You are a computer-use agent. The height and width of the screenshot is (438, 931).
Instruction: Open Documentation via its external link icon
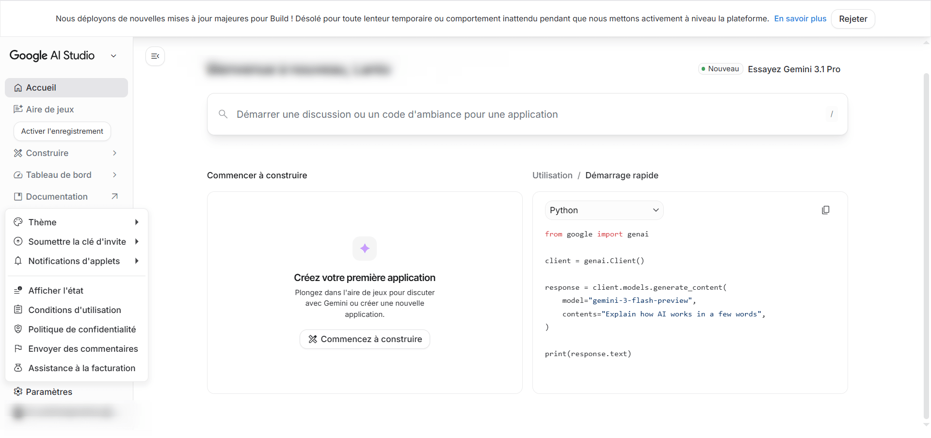[x=114, y=197]
